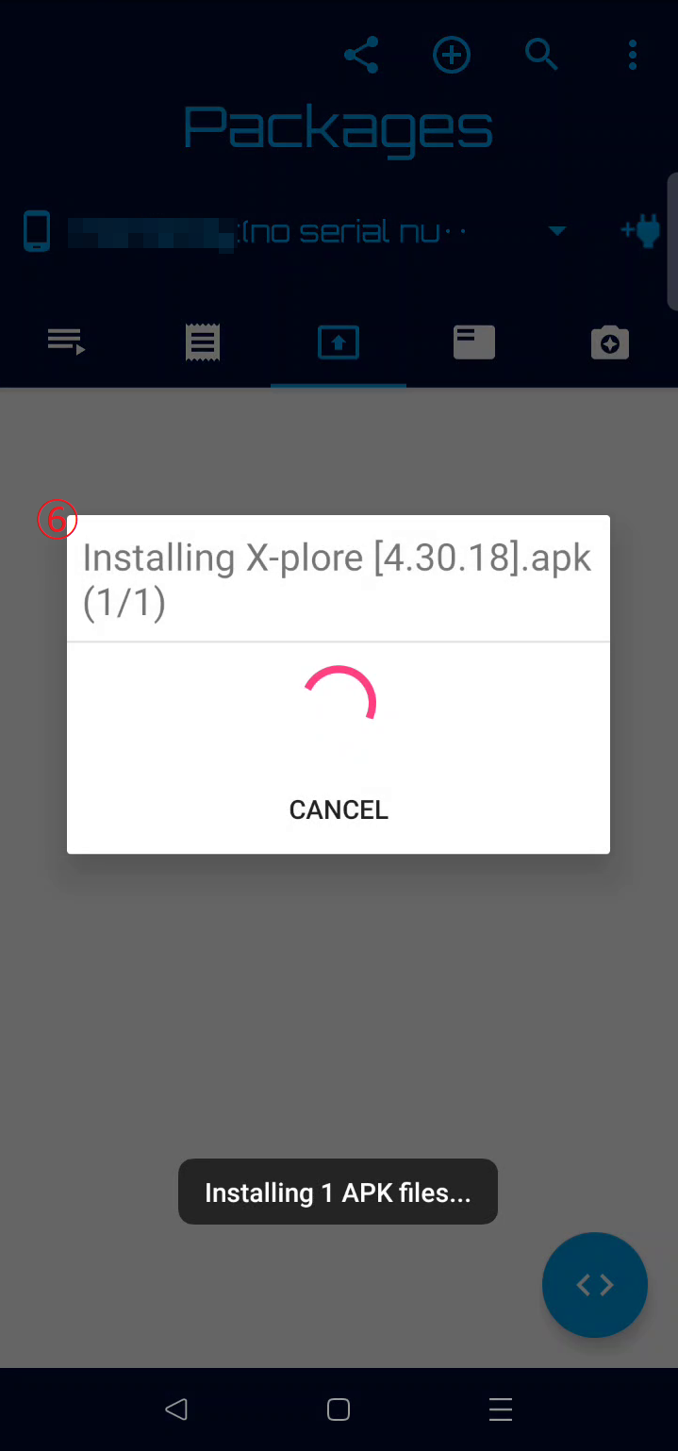Select the install upload tab
This screenshot has width=678, height=1451.
pyautogui.click(x=339, y=342)
